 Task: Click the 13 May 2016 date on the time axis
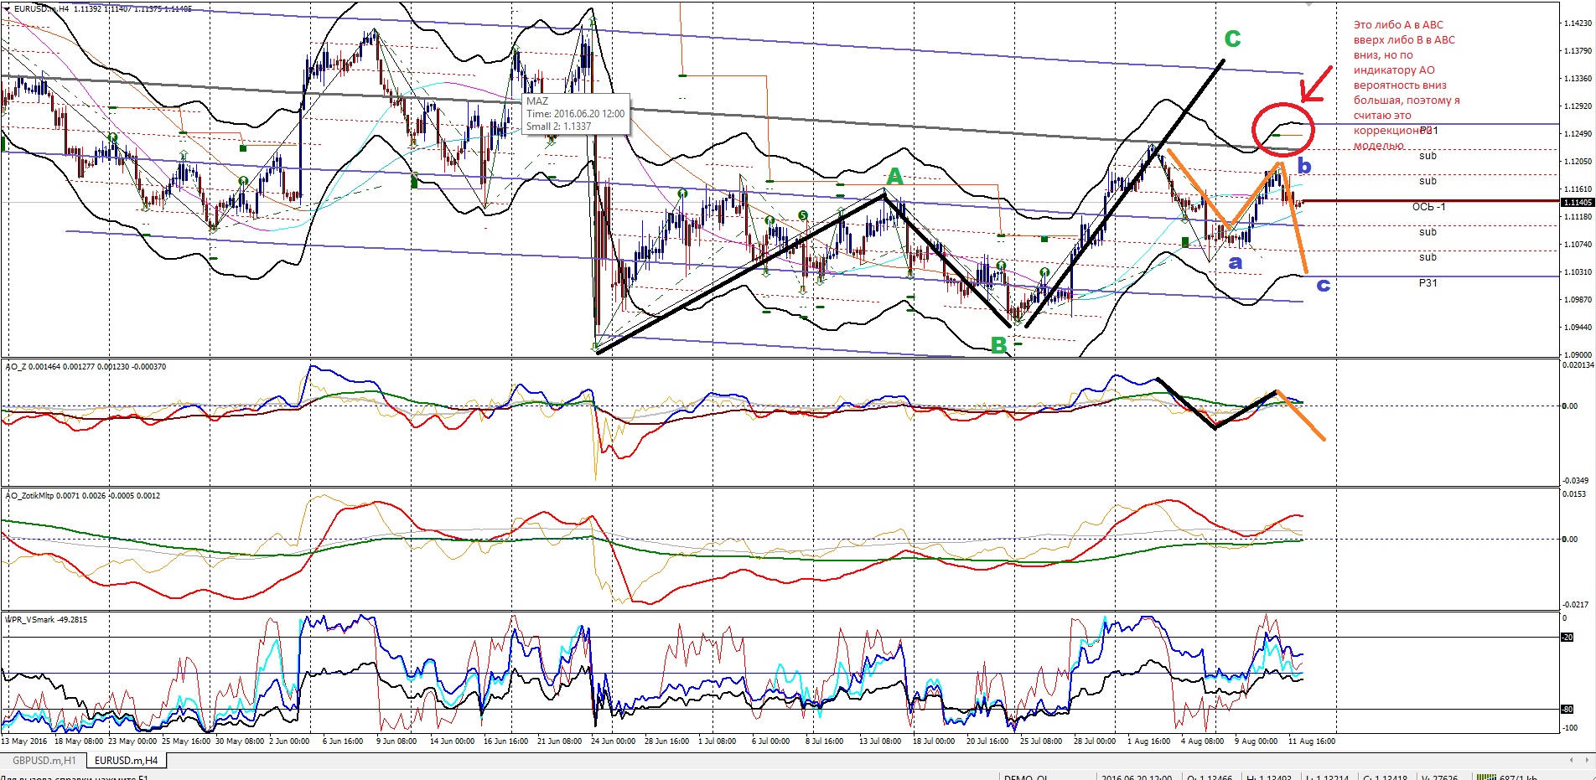pyautogui.click(x=25, y=741)
